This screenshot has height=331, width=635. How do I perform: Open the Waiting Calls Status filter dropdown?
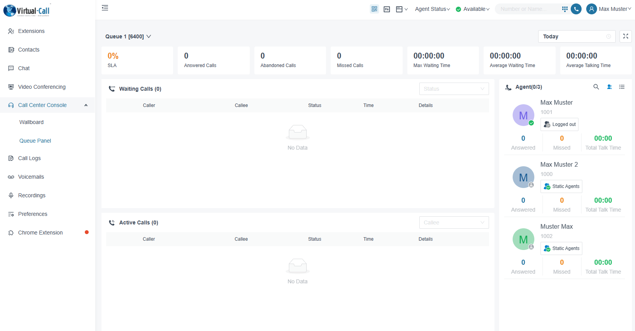tap(454, 89)
